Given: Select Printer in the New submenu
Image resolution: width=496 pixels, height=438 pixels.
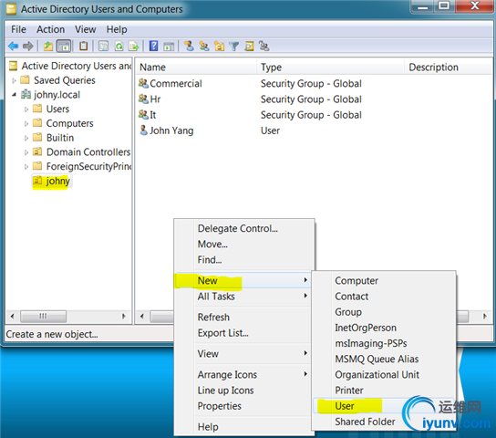Looking at the screenshot, I should (x=384, y=391).
